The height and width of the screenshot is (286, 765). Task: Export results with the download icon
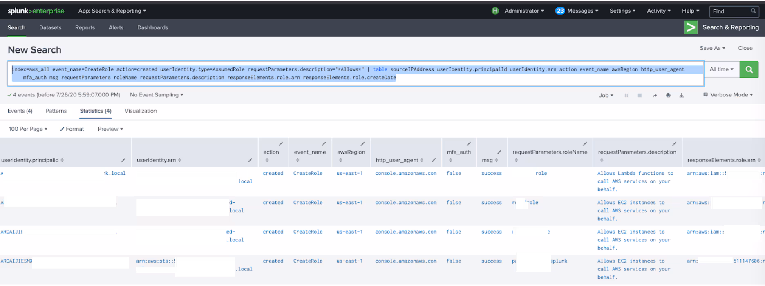682,95
